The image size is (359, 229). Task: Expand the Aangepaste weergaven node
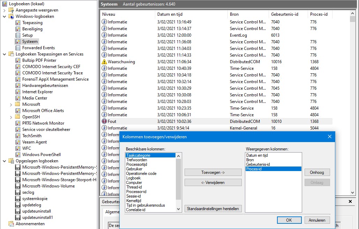point(4,10)
